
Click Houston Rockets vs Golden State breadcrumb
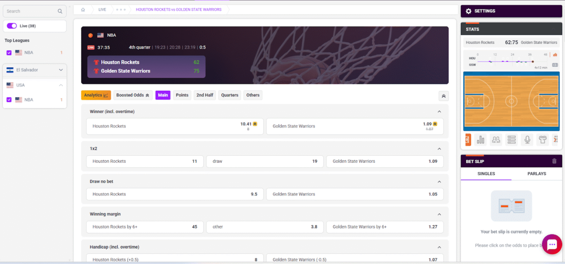(x=178, y=9)
